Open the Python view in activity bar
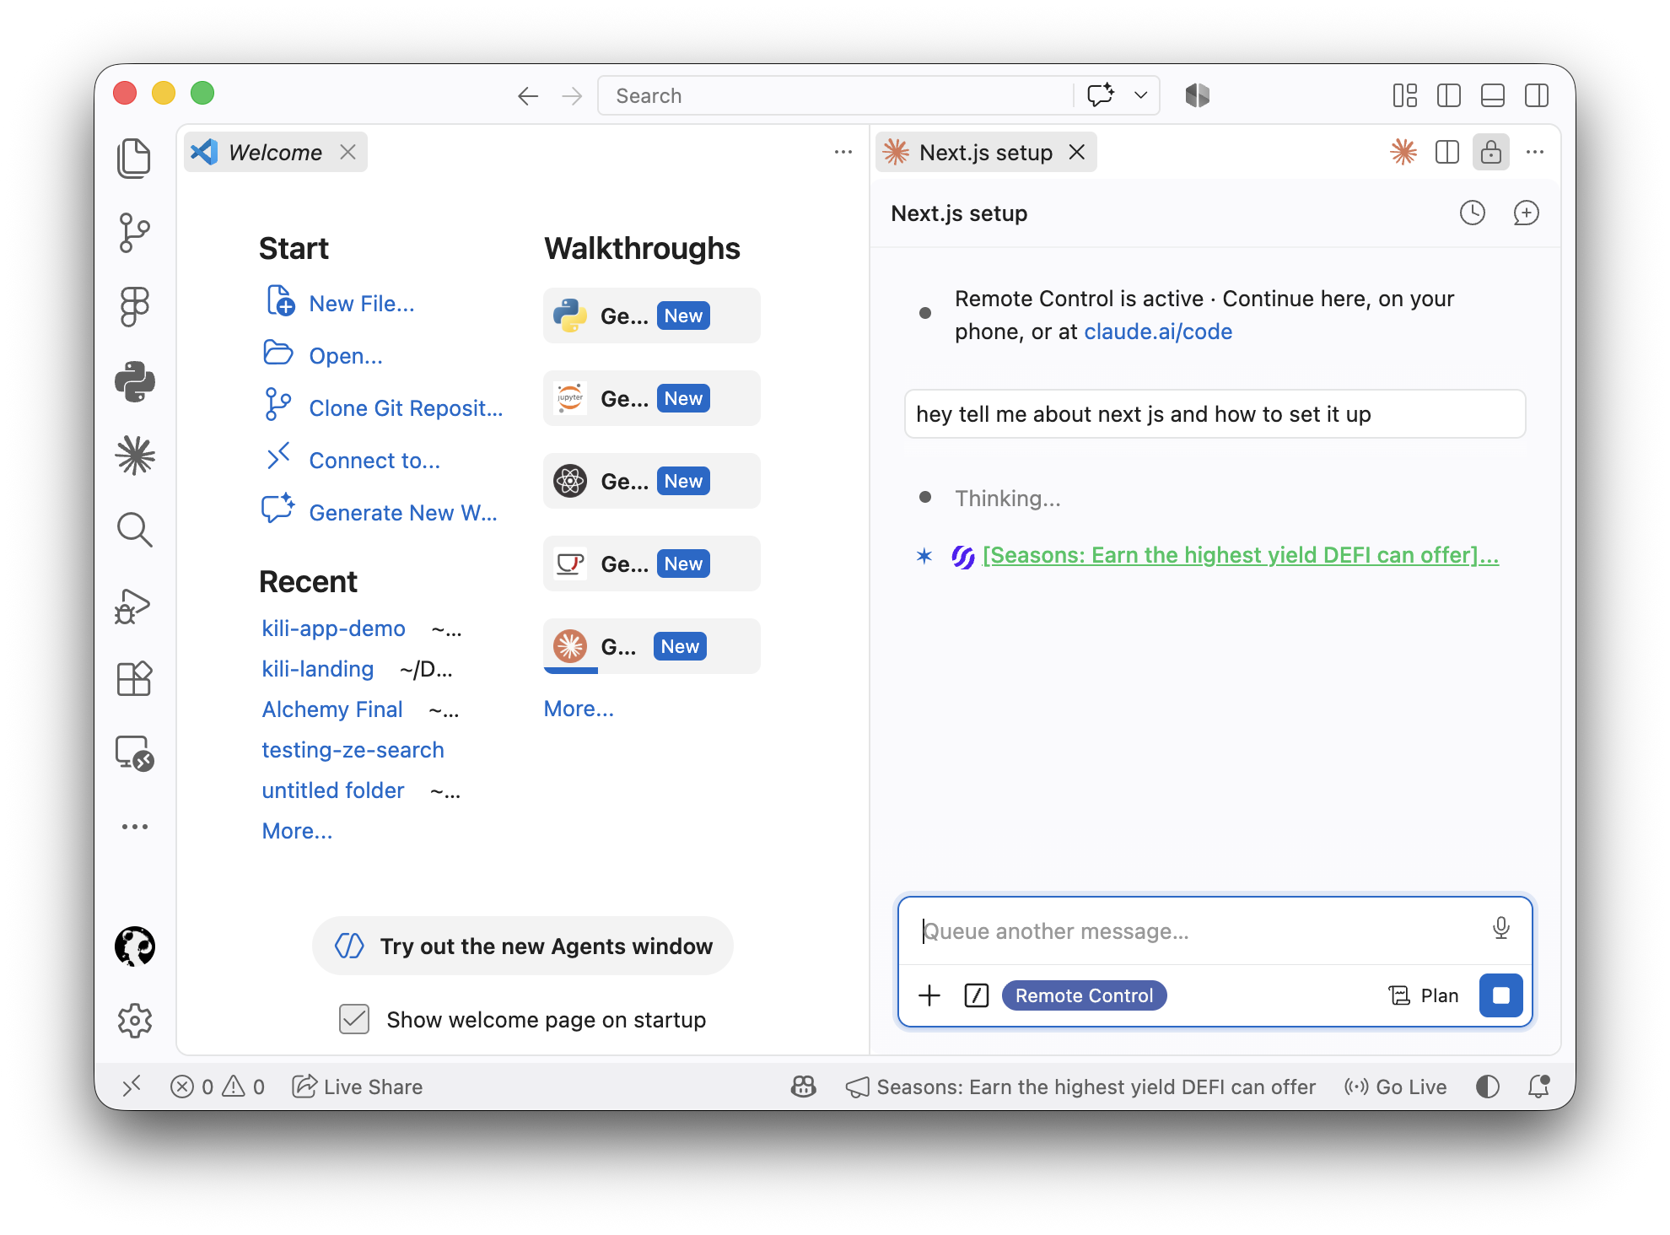The image size is (1670, 1235). [x=134, y=381]
